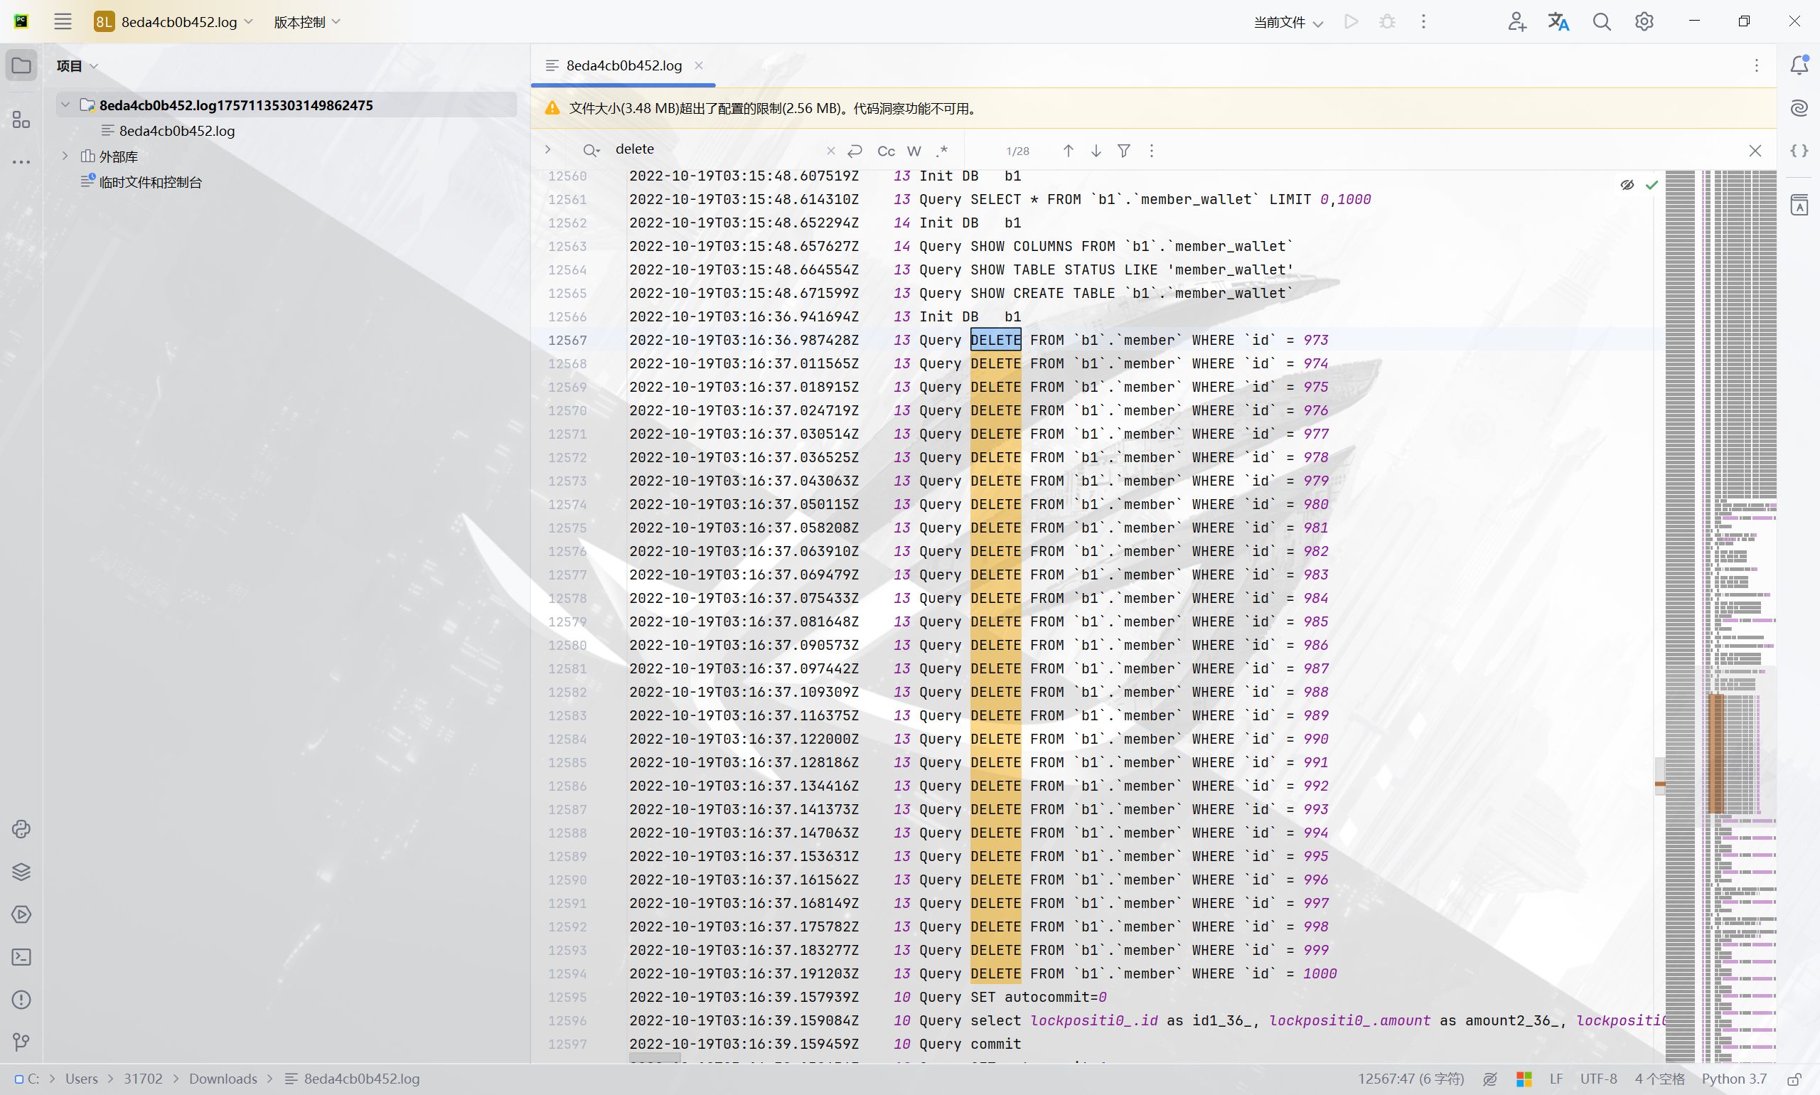Viewport: 1820px width, 1095px height.
Task: Click orange highlighted region in minimap
Action: (1717, 754)
